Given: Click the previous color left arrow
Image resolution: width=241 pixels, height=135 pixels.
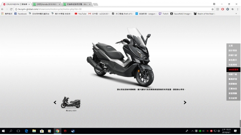Looking at the screenshot, I should click(x=55, y=102).
